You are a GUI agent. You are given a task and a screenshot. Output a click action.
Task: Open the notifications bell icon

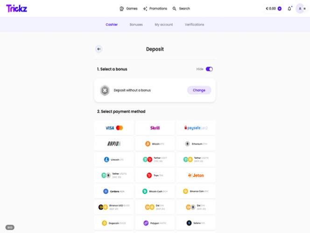289,9
